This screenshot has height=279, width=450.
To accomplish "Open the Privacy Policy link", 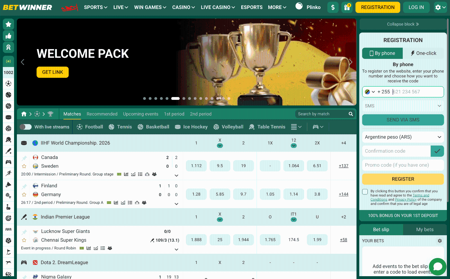I will tap(406, 200).
